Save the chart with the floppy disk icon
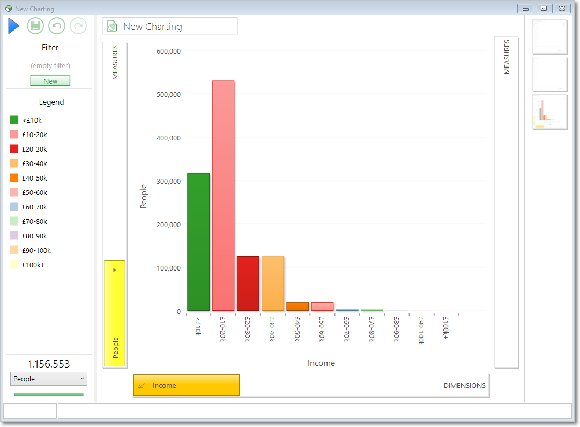Screen dimensions: 580x427 pos(35,26)
